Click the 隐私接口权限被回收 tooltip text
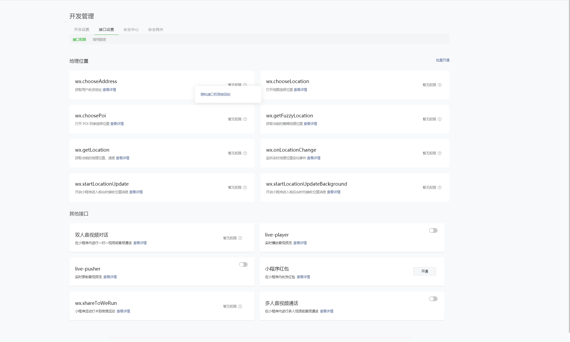 (215, 94)
